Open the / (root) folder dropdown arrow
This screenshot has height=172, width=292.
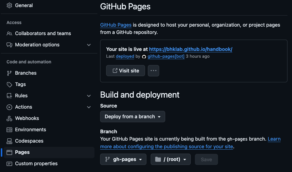tap(185, 160)
